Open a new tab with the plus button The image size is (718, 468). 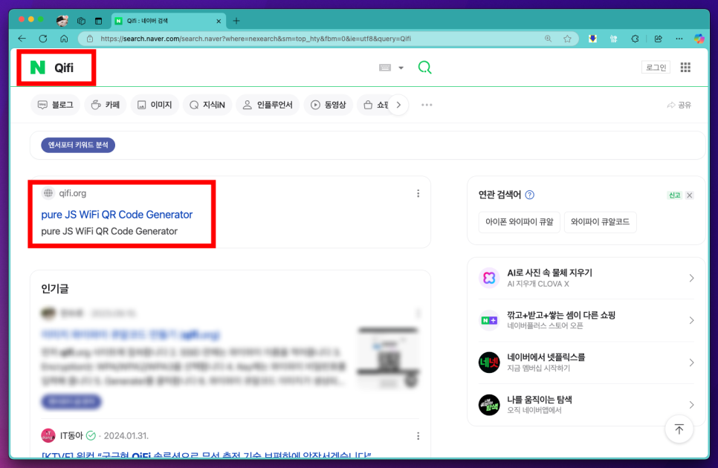[236, 21]
